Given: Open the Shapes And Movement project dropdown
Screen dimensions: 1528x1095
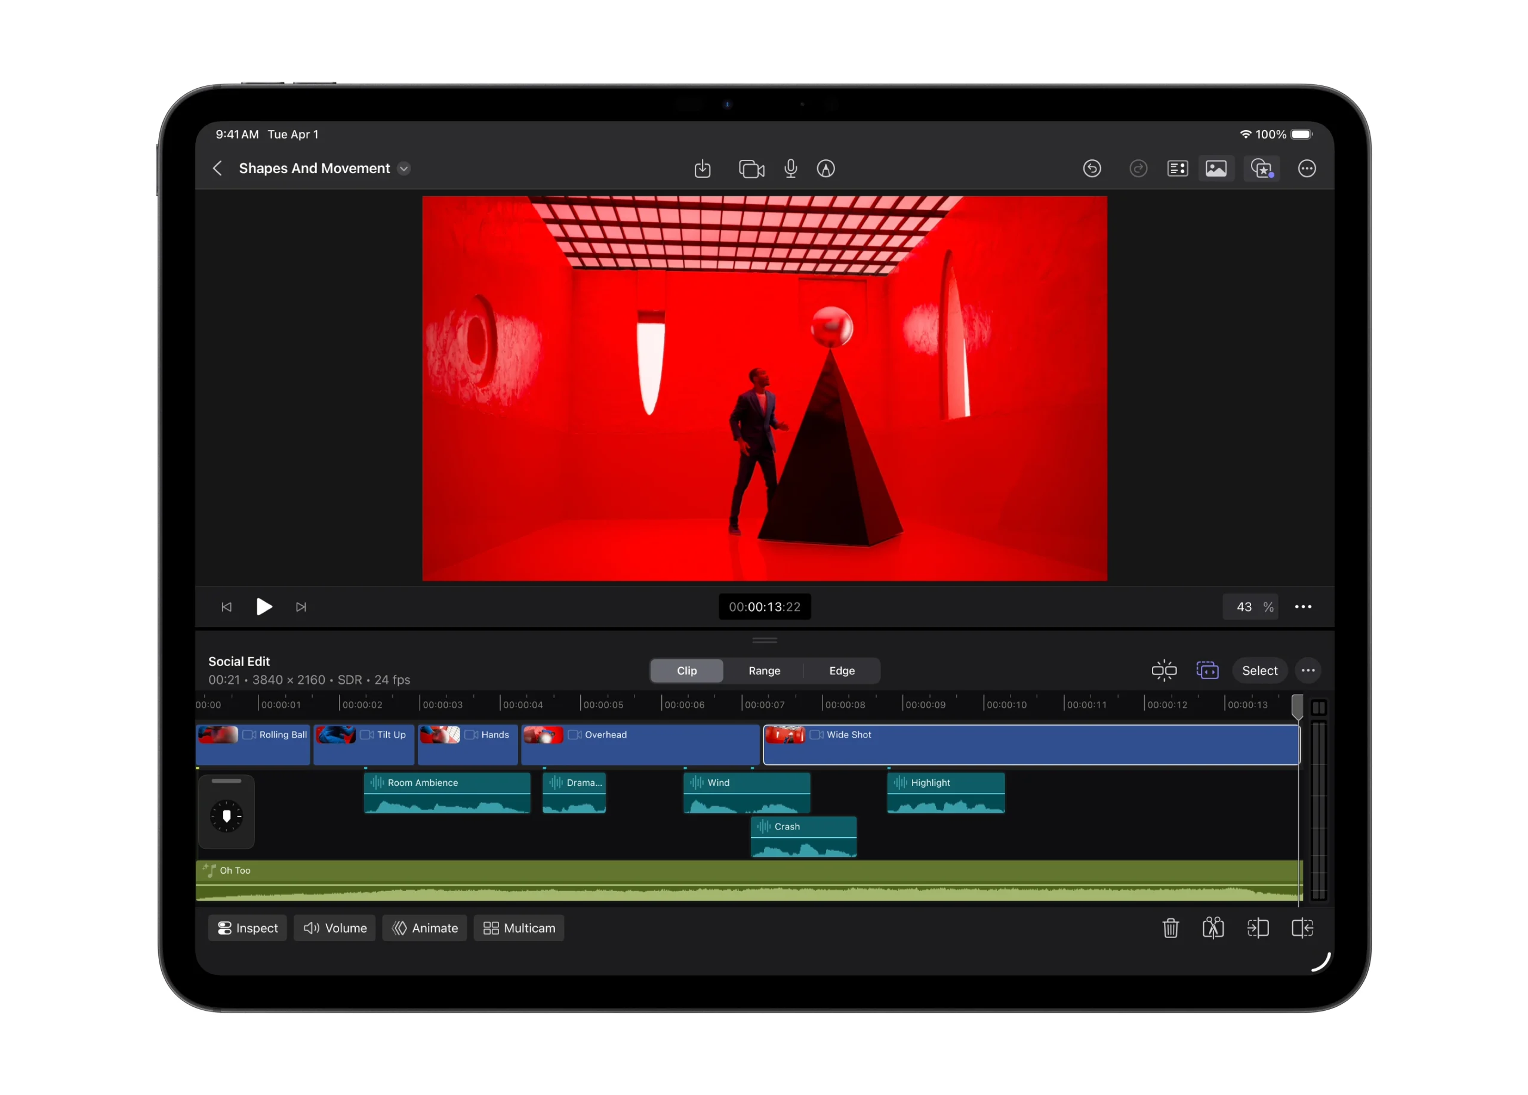Looking at the screenshot, I should pyautogui.click(x=403, y=168).
